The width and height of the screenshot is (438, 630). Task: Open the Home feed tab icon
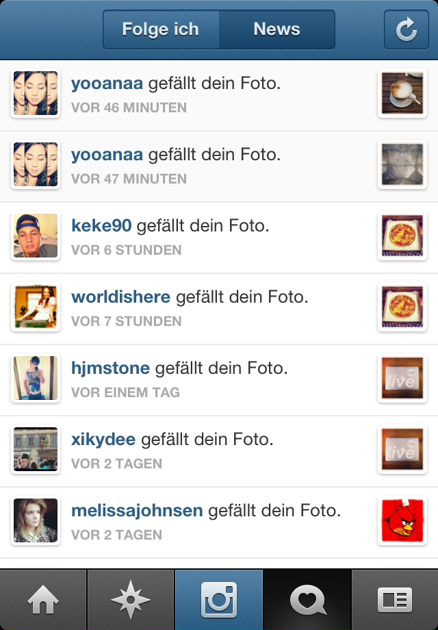(x=43, y=600)
